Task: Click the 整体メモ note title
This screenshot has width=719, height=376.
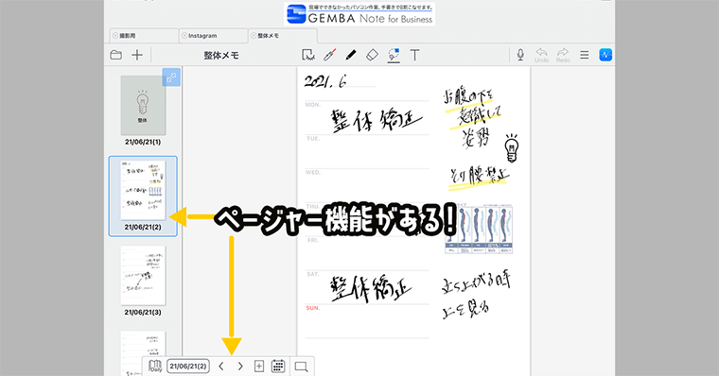Action: coord(221,56)
